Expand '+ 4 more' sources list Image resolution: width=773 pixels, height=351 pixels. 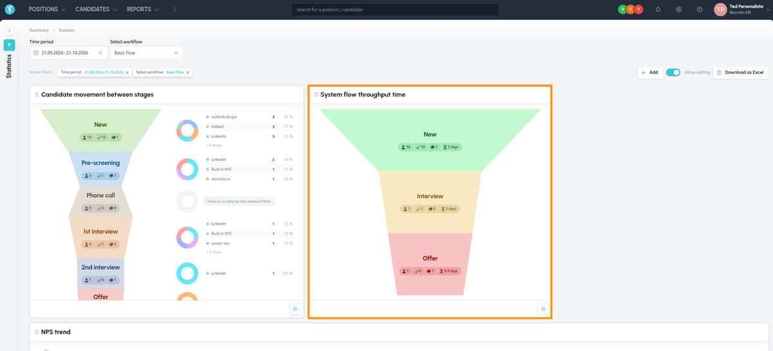pyautogui.click(x=215, y=146)
